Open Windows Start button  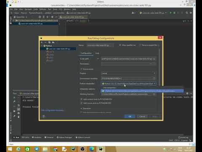coord(10,149)
